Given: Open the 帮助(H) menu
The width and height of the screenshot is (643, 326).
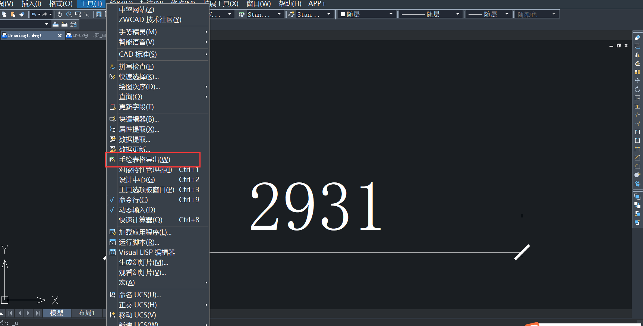Looking at the screenshot, I should (x=290, y=4).
